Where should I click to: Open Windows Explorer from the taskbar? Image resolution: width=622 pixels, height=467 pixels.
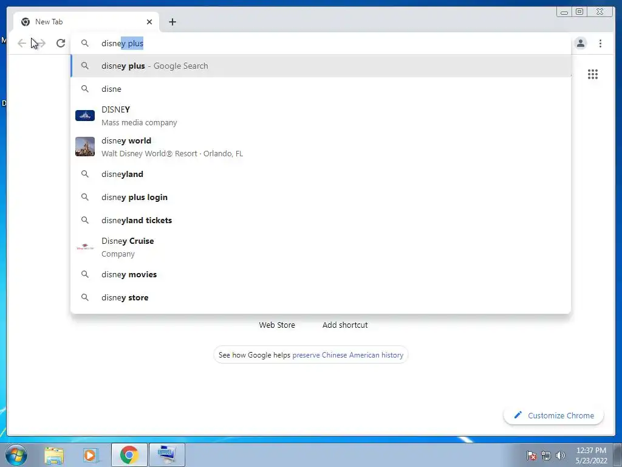(54, 455)
